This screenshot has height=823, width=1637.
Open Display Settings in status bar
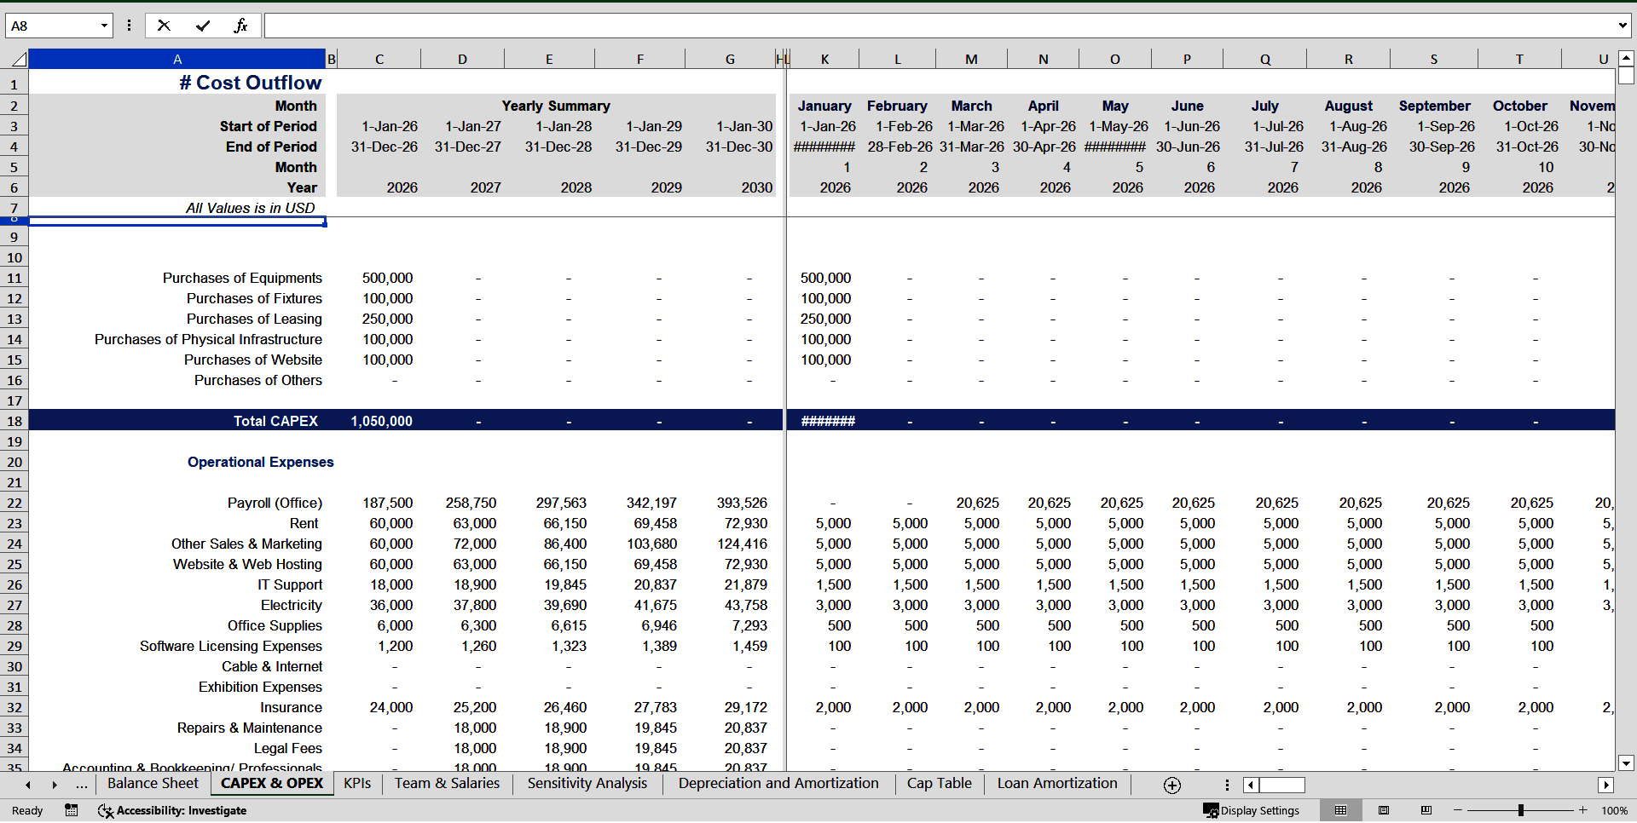coord(1251,810)
